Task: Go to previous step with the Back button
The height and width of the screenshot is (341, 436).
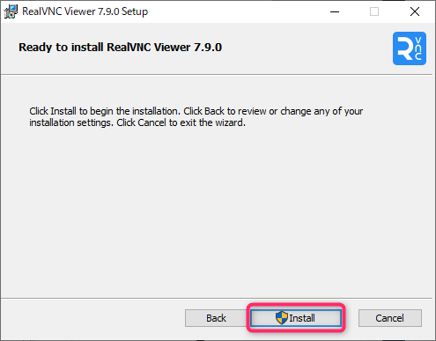Action: (216, 318)
